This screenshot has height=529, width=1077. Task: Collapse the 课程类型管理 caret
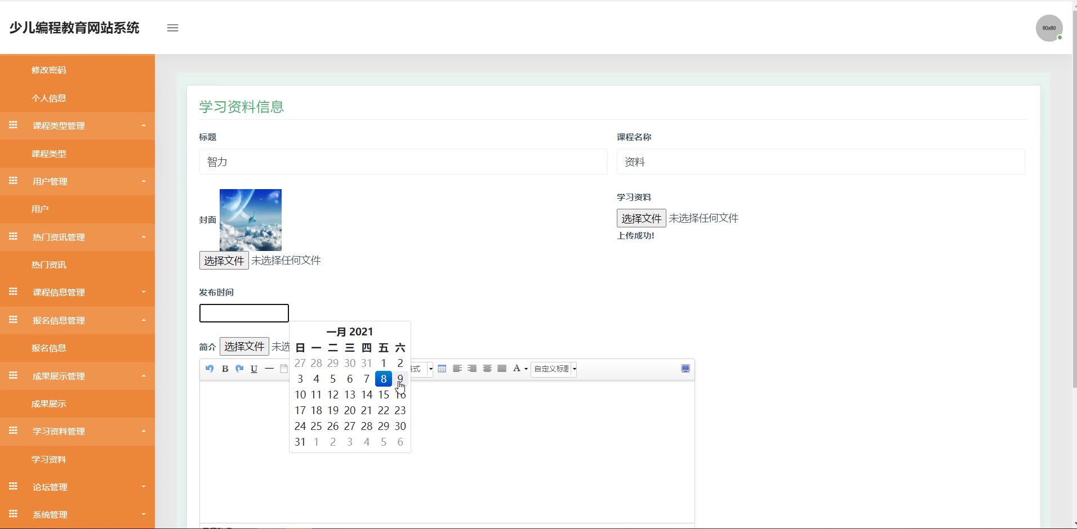click(x=144, y=125)
